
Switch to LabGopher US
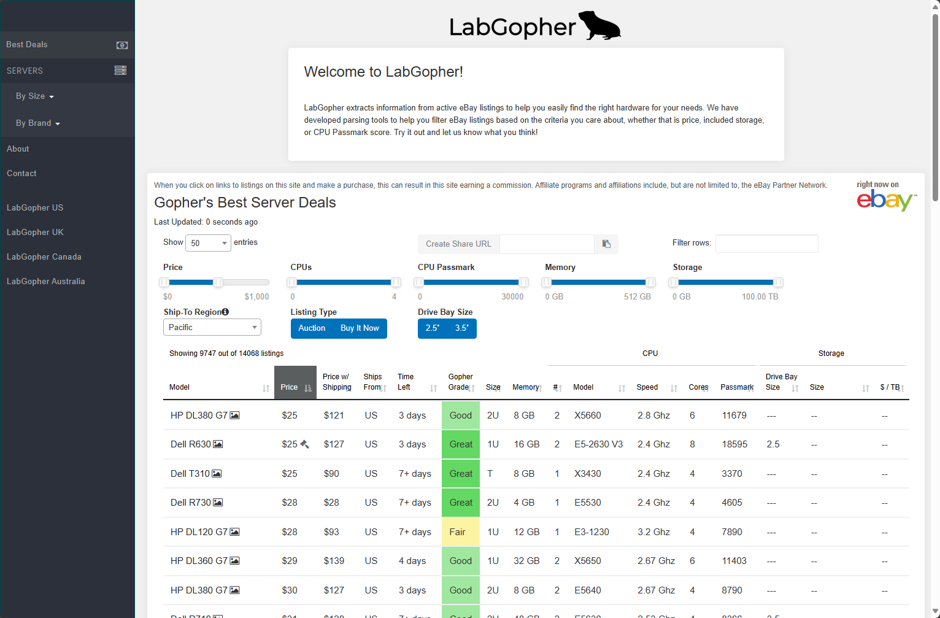(x=35, y=208)
